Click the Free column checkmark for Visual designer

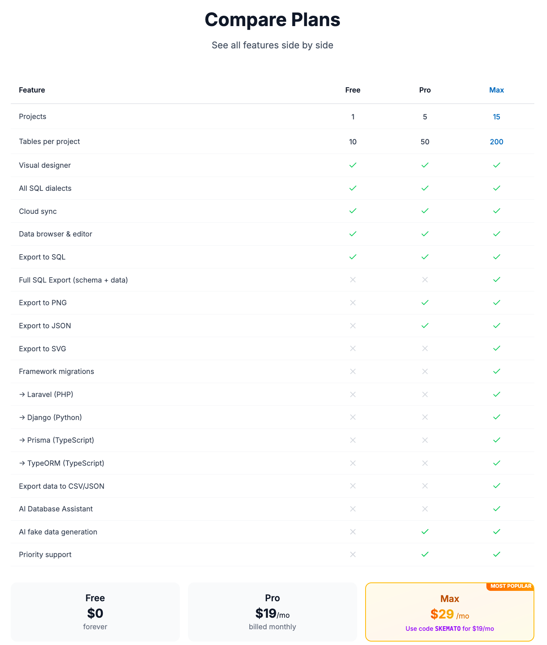click(x=353, y=165)
